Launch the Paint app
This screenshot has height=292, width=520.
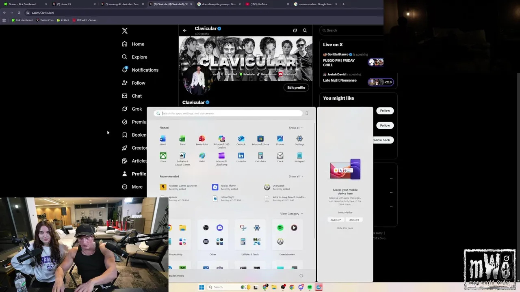click(x=202, y=157)
